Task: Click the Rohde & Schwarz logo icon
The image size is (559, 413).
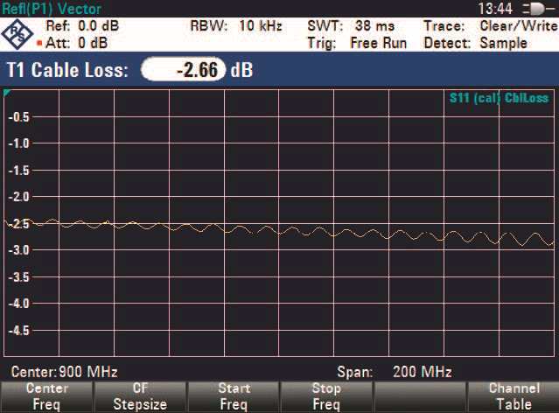Action: pyautogui.click(x=17, y=34)
